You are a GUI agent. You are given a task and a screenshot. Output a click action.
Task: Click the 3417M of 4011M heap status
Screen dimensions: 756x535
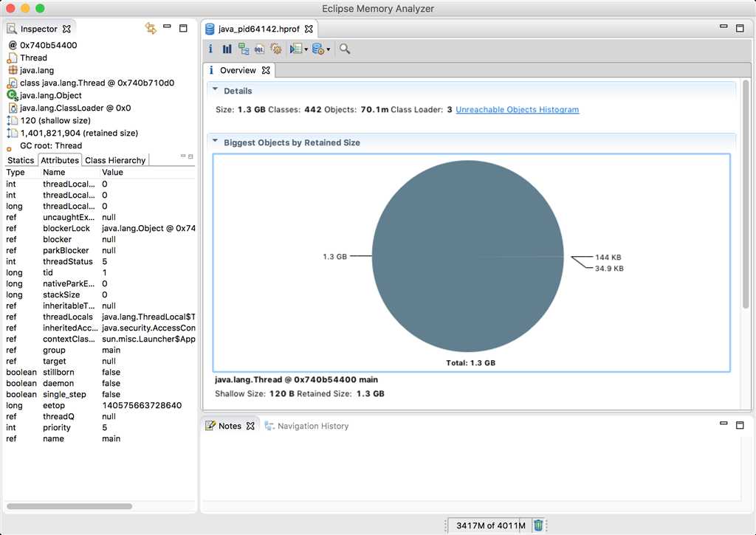(x=490, y=525)
